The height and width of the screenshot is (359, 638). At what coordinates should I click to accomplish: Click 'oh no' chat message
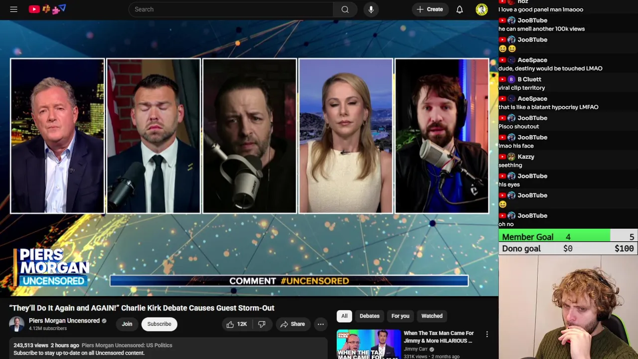coord(506,224)
